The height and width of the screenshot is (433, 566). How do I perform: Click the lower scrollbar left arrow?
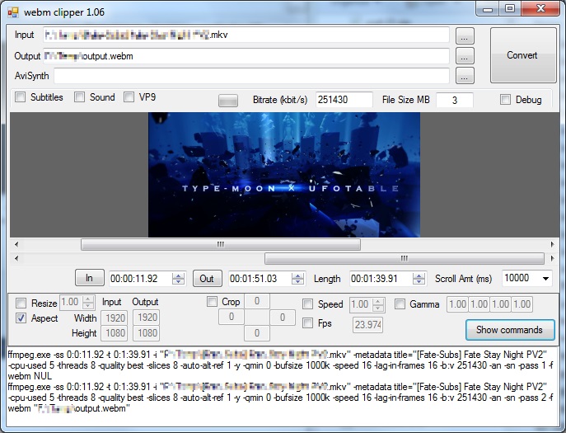[x=16, y=258]
